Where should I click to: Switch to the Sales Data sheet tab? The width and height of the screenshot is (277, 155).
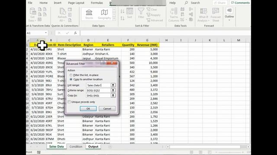(57, 146)
